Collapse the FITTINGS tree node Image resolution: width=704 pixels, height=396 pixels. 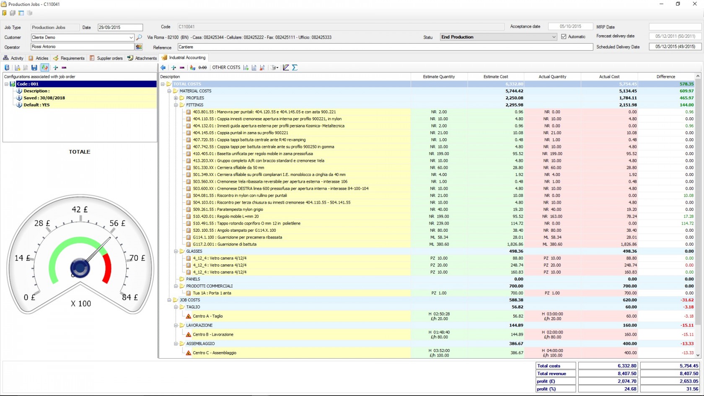pyautogui.click(x=176, y=105)
